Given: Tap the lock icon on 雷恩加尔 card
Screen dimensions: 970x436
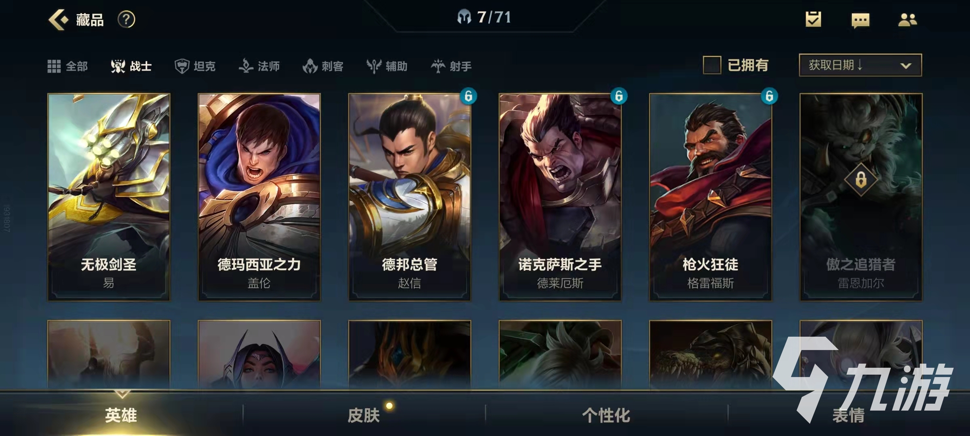Looking at the screenshot, I should pyautogui.click(x=861, y=179).
